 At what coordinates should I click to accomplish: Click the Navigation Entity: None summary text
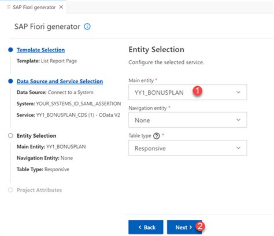[x=45, y=158]
